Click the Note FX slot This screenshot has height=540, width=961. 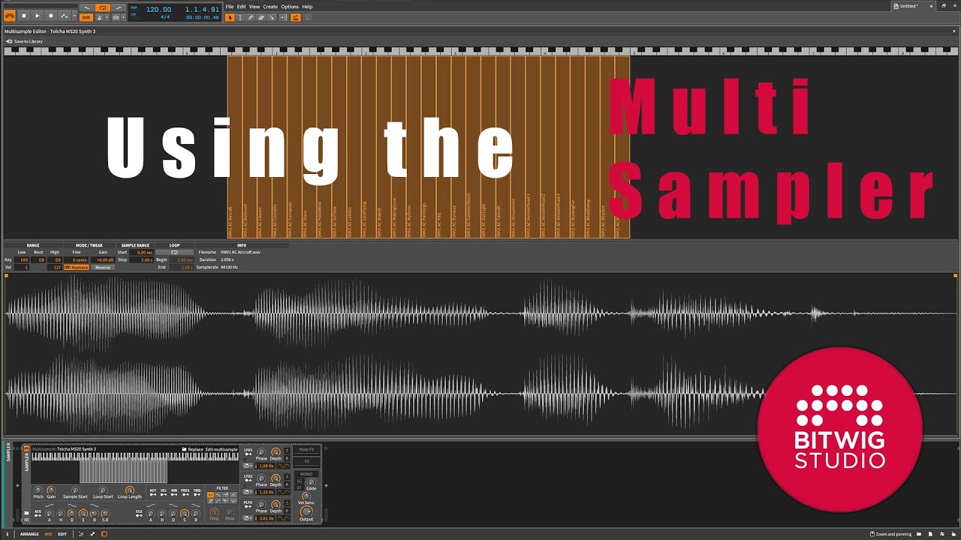pos(306,449)
